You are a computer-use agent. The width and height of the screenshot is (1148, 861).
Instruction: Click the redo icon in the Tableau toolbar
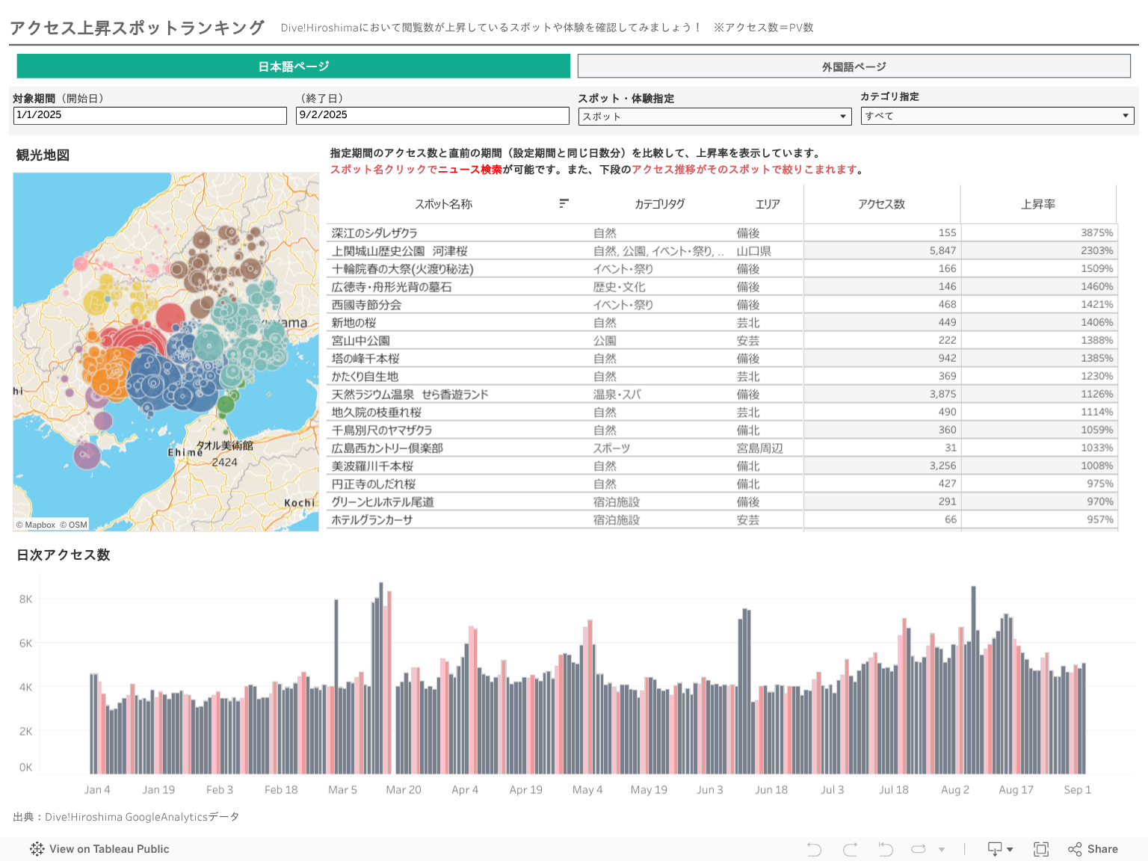pos(850,849)
